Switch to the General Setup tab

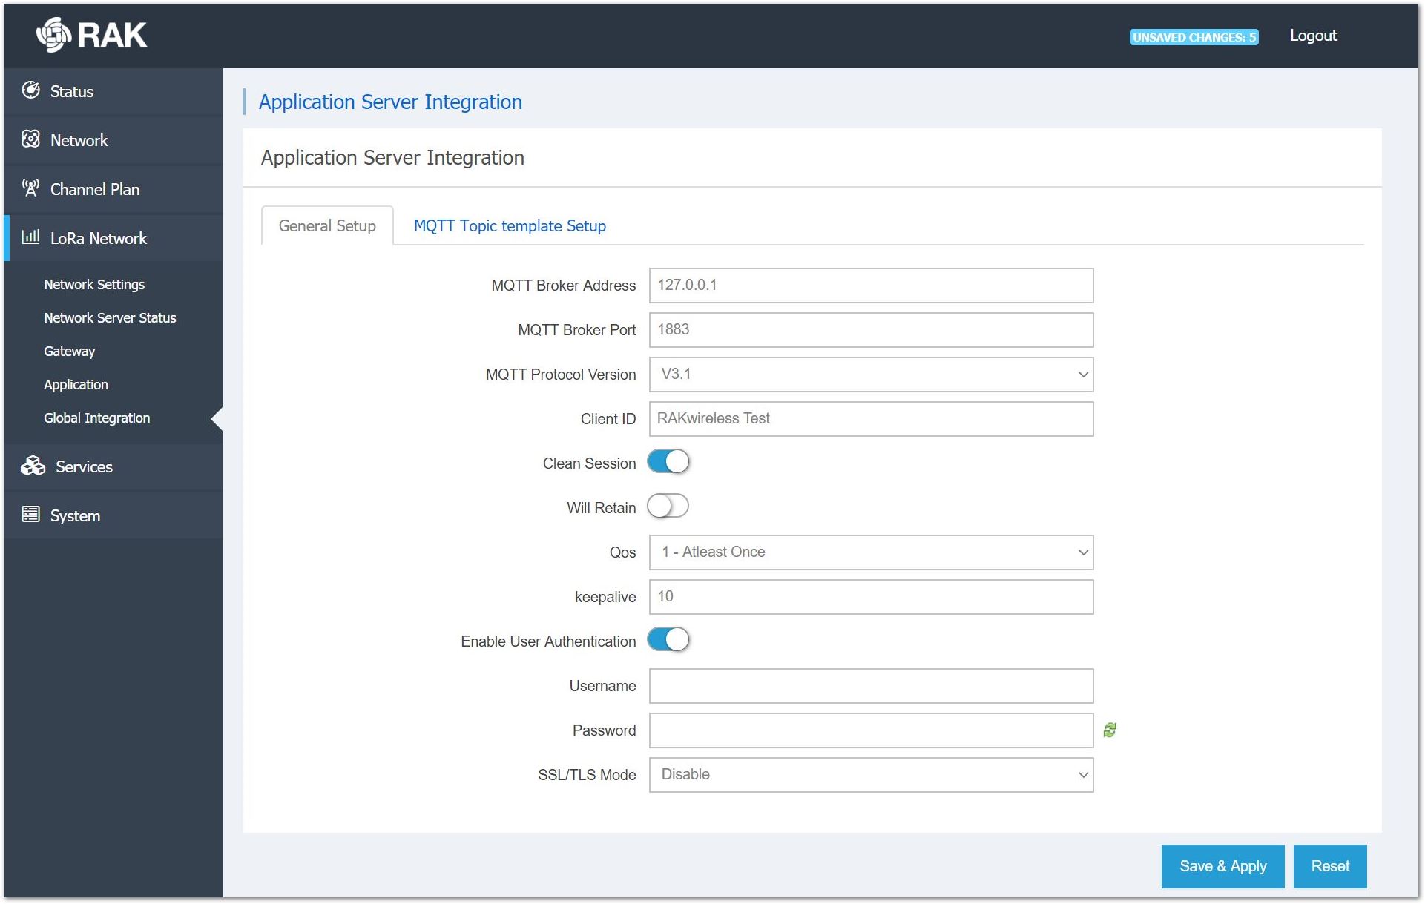point(327,226)
